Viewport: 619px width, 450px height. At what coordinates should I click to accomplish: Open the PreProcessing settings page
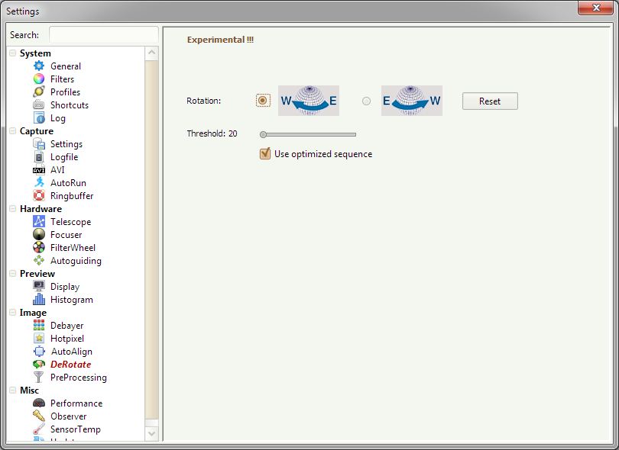78,378
